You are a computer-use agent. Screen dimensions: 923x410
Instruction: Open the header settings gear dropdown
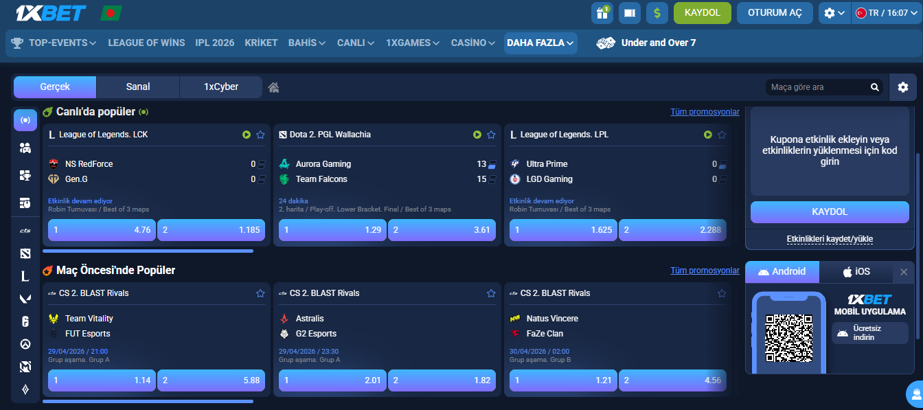[x=834, y=13]
